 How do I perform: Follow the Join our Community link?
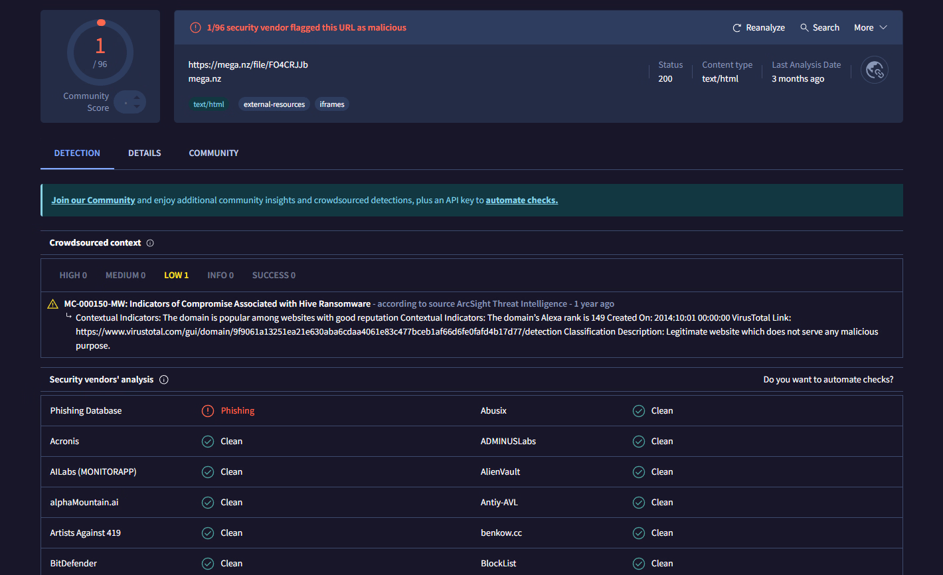coord(93,201)
